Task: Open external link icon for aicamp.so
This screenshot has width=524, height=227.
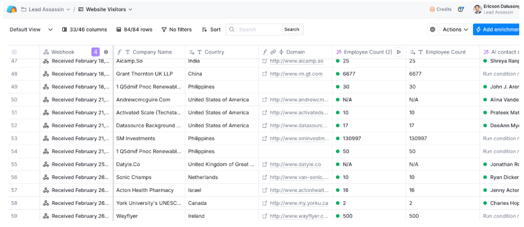Action: [264, 61]
